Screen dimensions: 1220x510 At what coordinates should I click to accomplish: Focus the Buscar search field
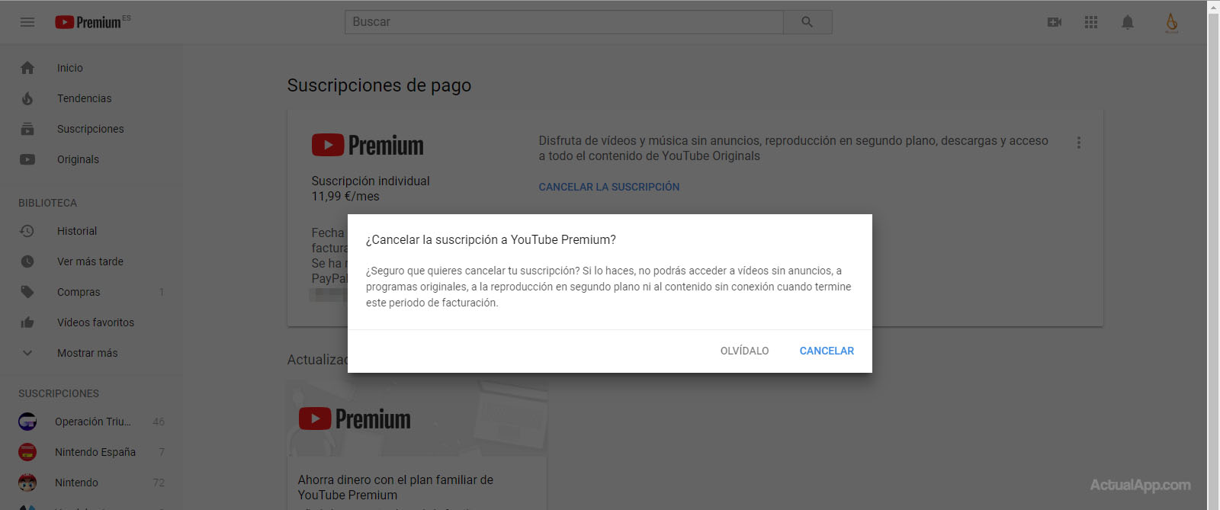tap(564, 22)
